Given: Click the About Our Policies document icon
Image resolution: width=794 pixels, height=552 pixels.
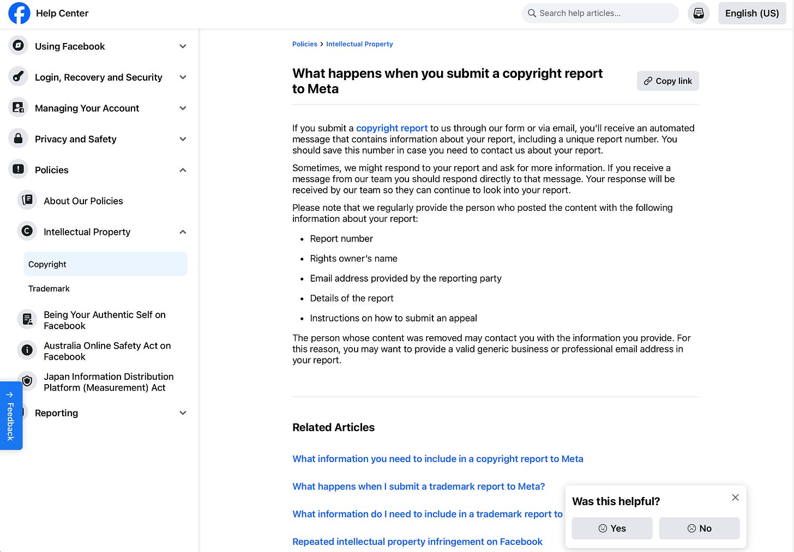Looking at the screenshot, I should pyautogui.click(x=27, y=201).
